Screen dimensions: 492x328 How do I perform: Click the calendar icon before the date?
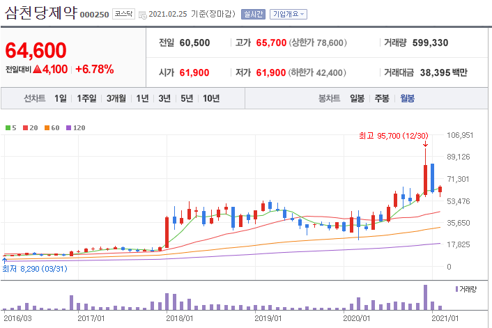pos(142,15)
